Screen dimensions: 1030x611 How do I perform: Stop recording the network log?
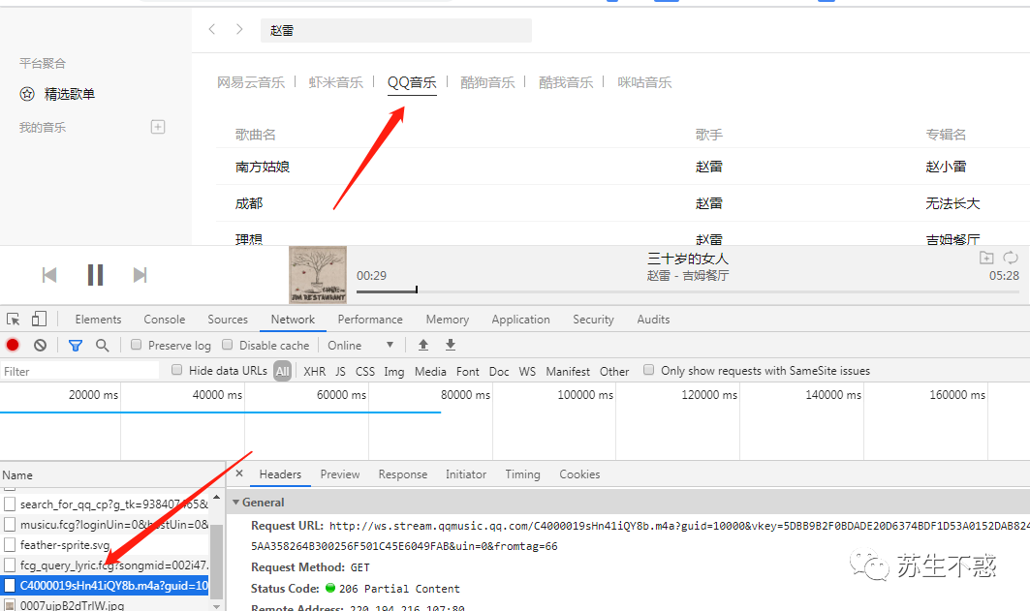pyautogui.click(x=13, y=345)
